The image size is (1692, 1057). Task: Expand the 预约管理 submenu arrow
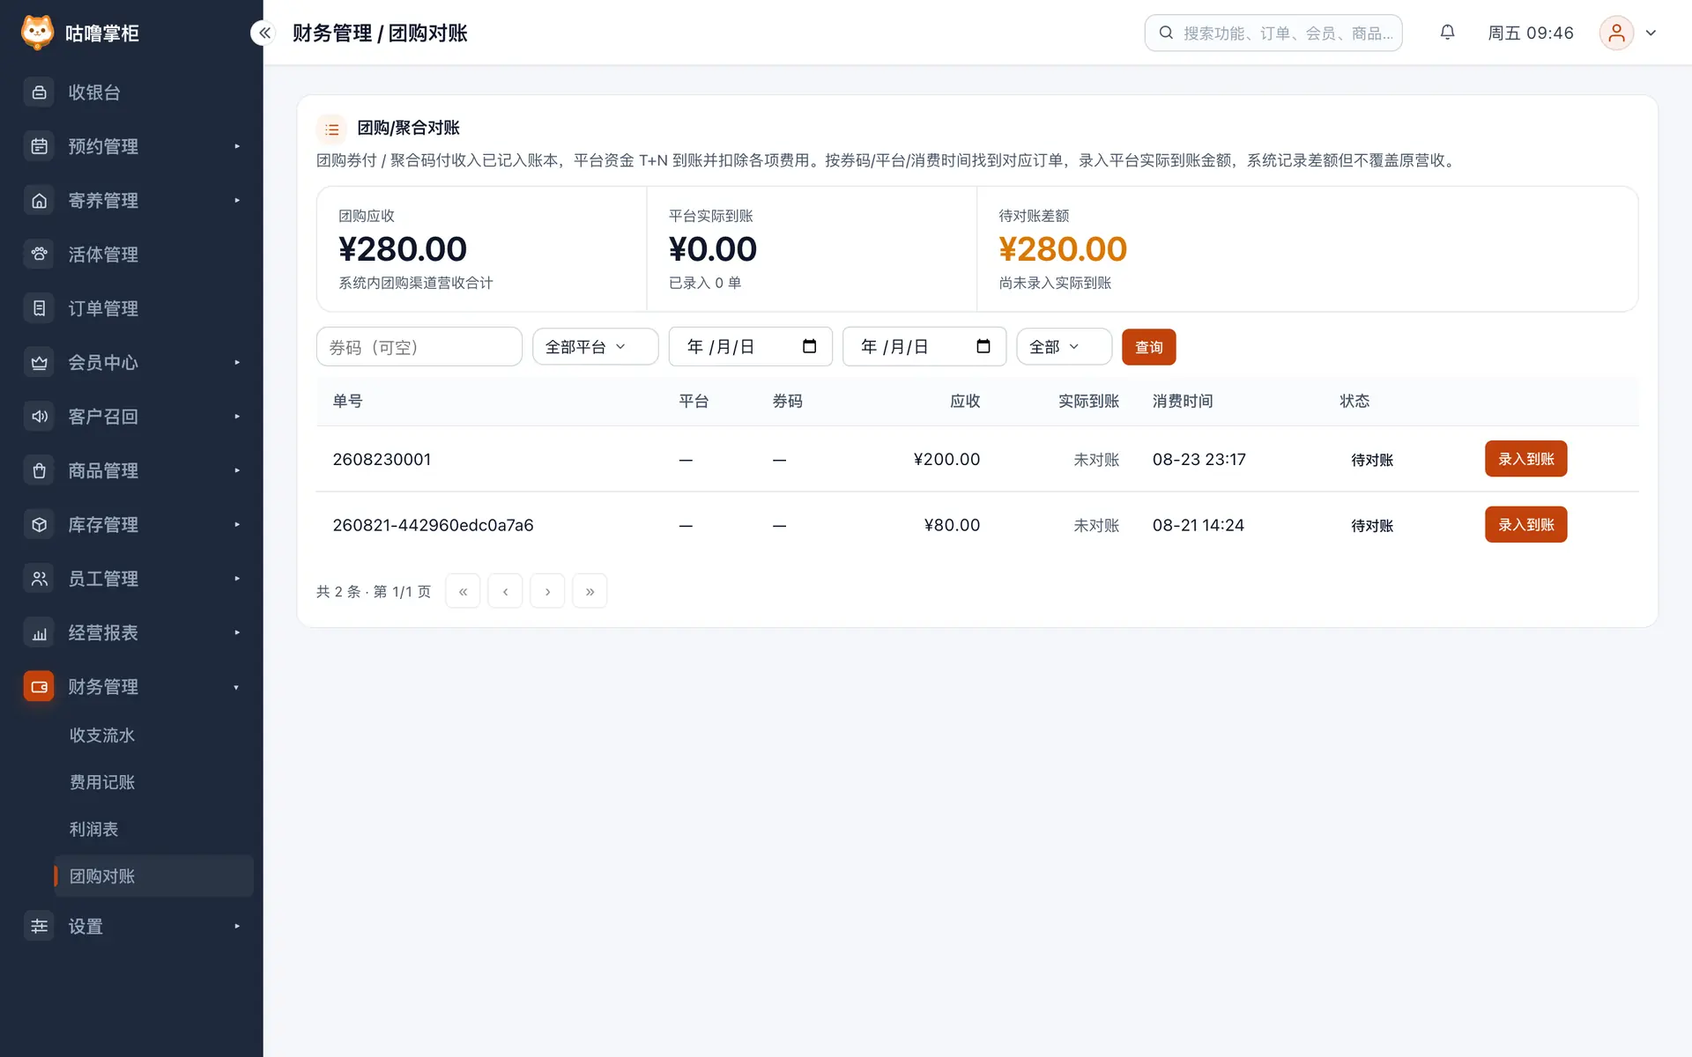point(237,146)
